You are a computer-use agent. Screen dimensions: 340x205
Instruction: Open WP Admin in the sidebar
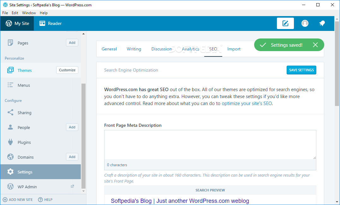[x=27, y=187]
